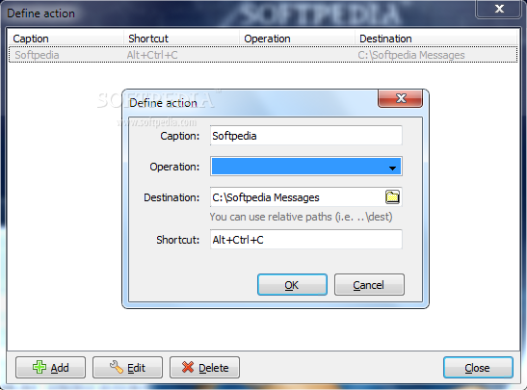Click the Caption input field

[x=306, y=136]
